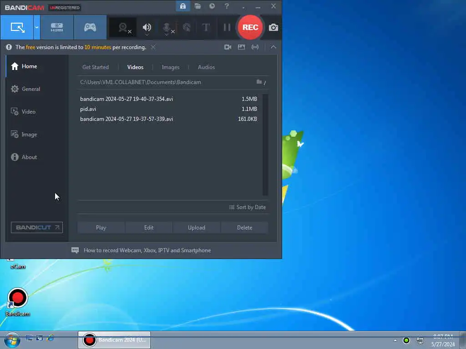This screenshot has width=466, height=349.
Task: Click the folder browse icon next to path
Action: [x=259, y=82]
